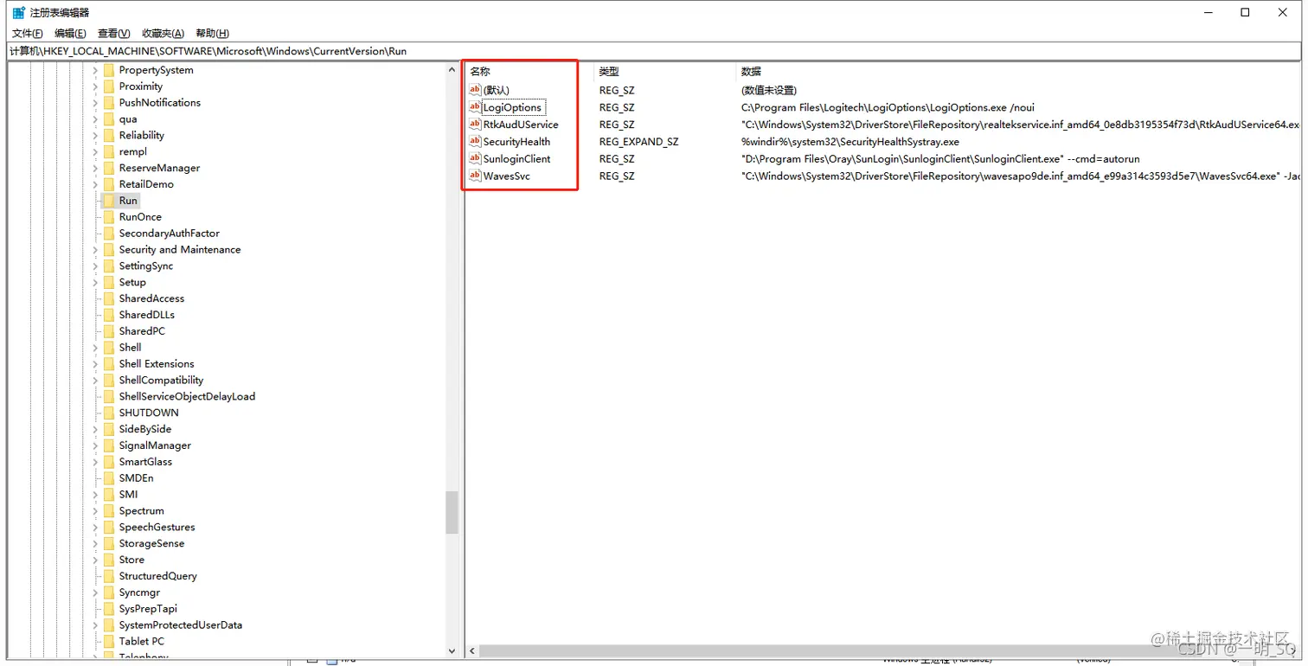Click the folder icon of Shell Extensions key
1308x666 pixels.
[109, 363]
